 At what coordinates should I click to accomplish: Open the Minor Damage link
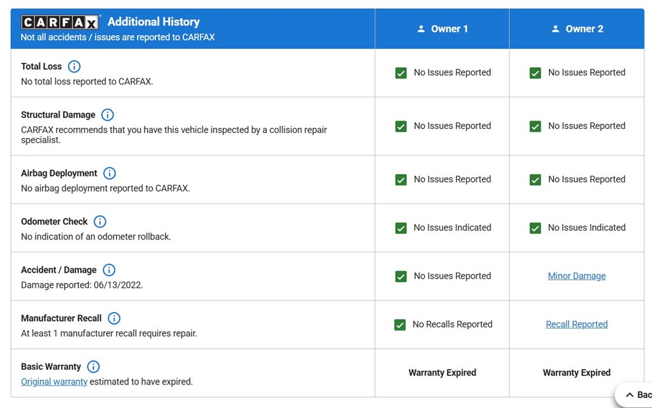[x=577, y=276]
